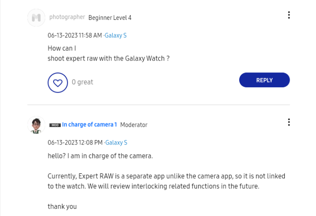Click the moderator's cartoon avatar picture
This screenshot has width=316, height=216.
tap(36, 125)
